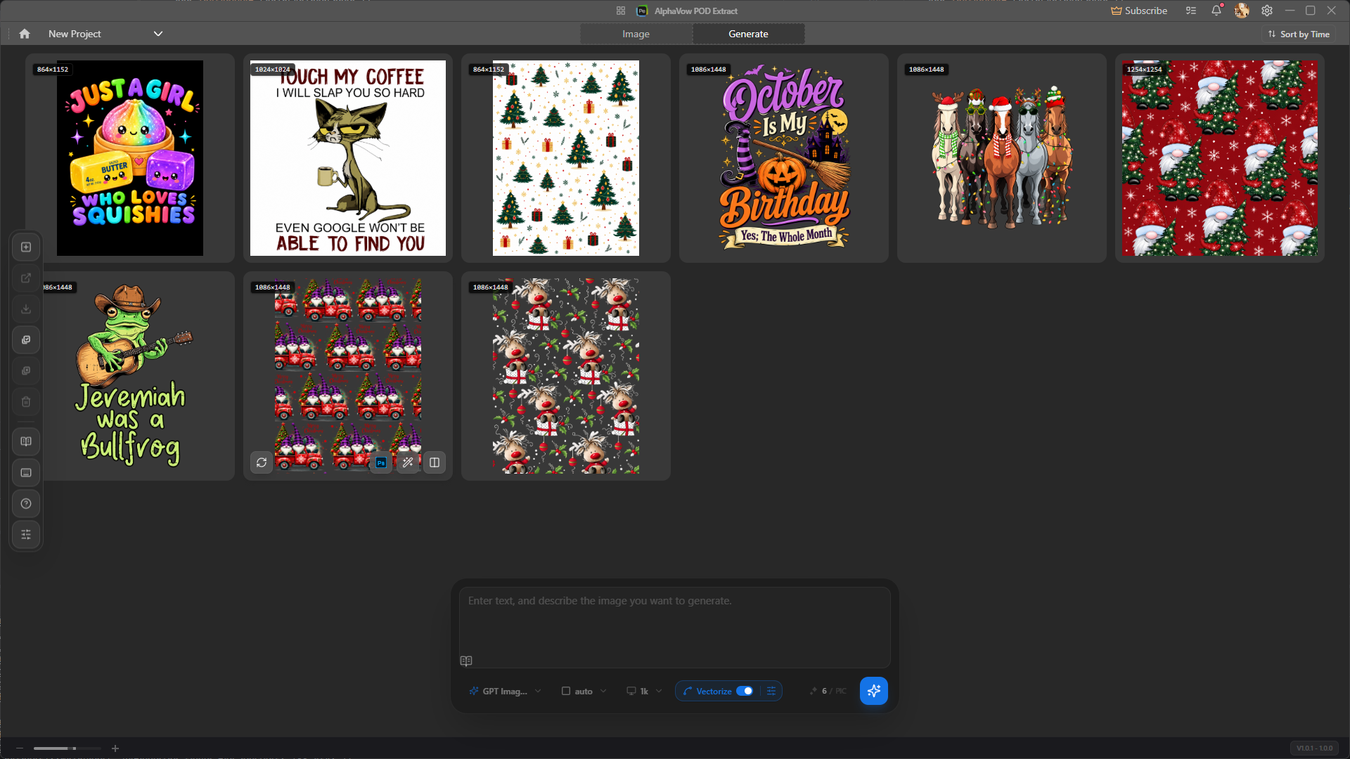
Task: Open the sliders settings icon in sidebar
Action: 26,535
